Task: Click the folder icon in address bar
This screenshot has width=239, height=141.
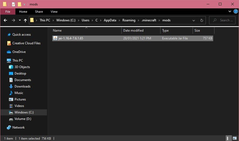Action: pyautogui.click(x=32, y=20)
